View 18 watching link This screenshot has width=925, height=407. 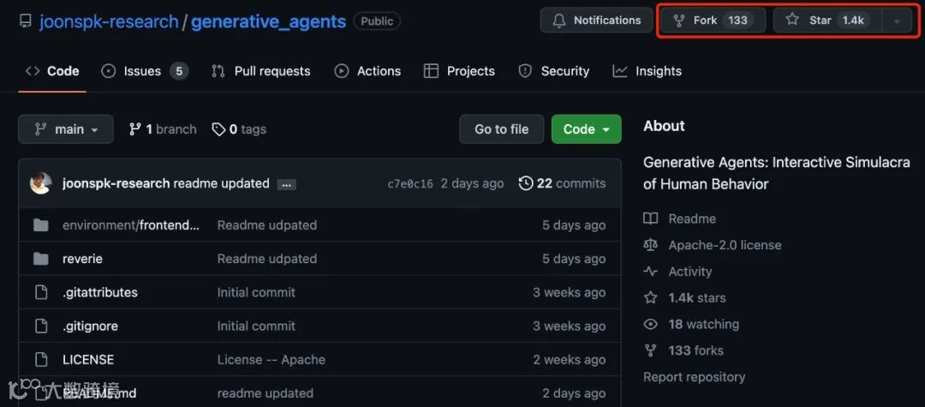pyautogui.click(x=704, y=325)
